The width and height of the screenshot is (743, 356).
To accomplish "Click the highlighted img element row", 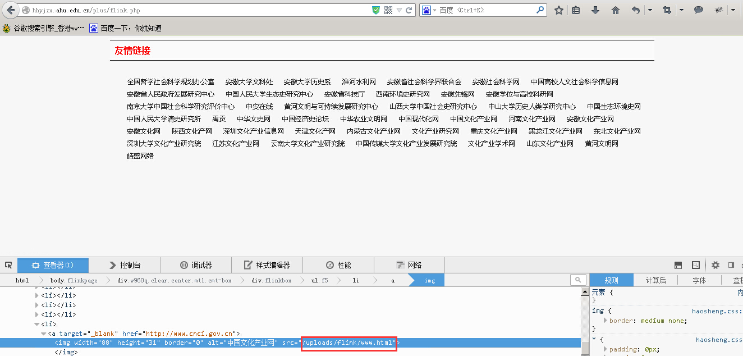I will click(x=290, y=343).
